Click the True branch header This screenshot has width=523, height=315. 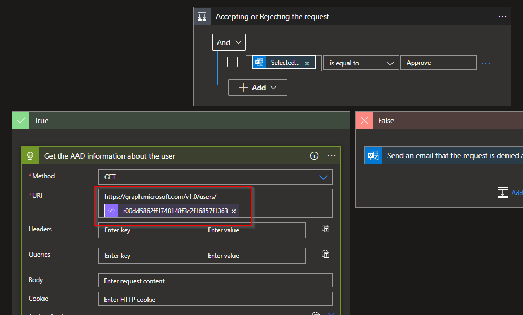tap(181, 120)
